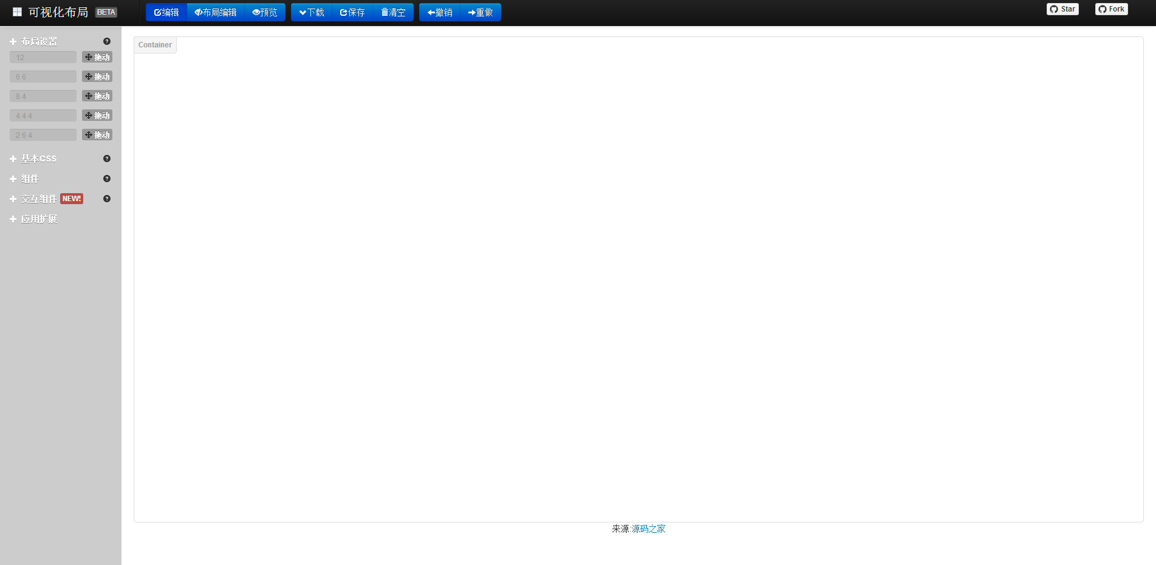Click the Container label tab
Screen dimensions: 1156x565
click(155, 45)
